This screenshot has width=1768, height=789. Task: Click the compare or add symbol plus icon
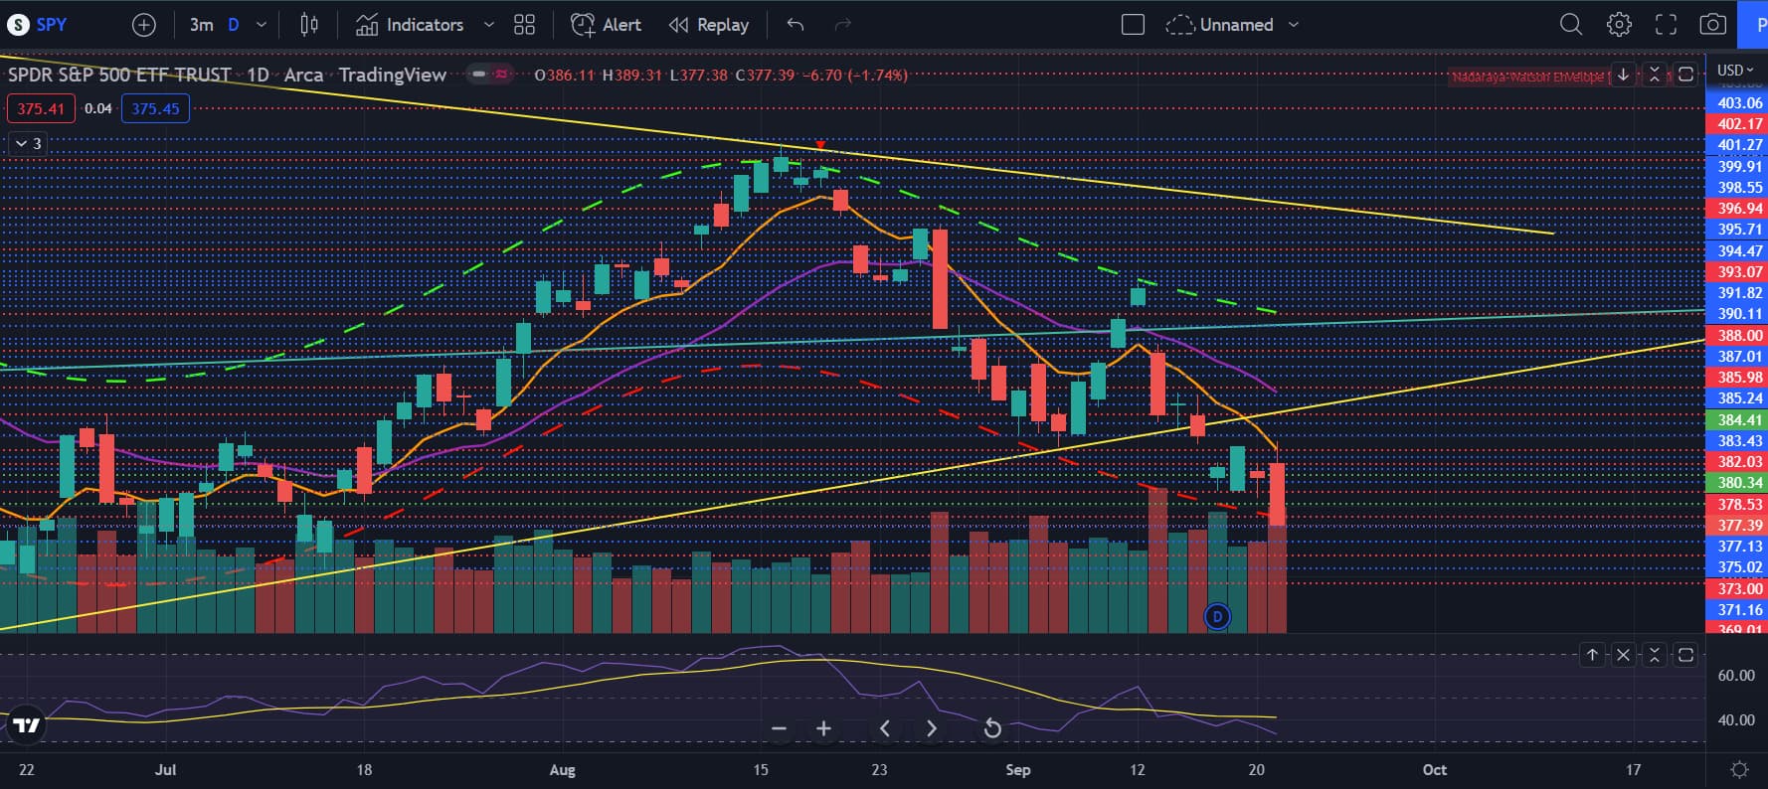pyautogui.click(x=144, y=25)
